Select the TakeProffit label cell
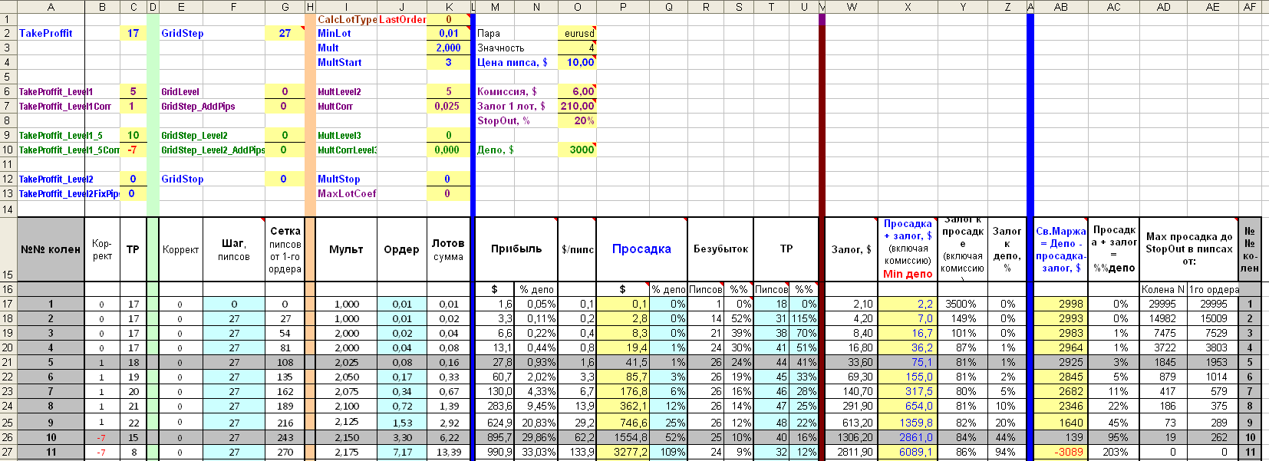 [51, 33]
